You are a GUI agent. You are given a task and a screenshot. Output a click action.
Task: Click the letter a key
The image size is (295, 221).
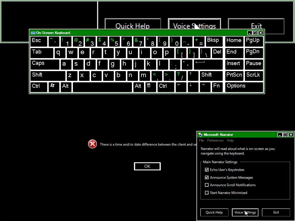[x=66, y=64]
